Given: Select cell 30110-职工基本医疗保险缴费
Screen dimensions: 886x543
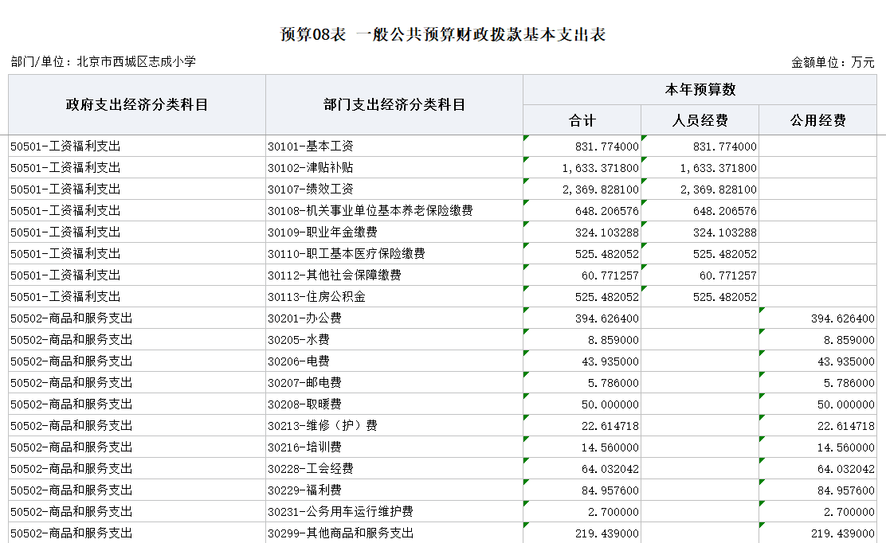Looking at the screenshot, I should [394, 253].
